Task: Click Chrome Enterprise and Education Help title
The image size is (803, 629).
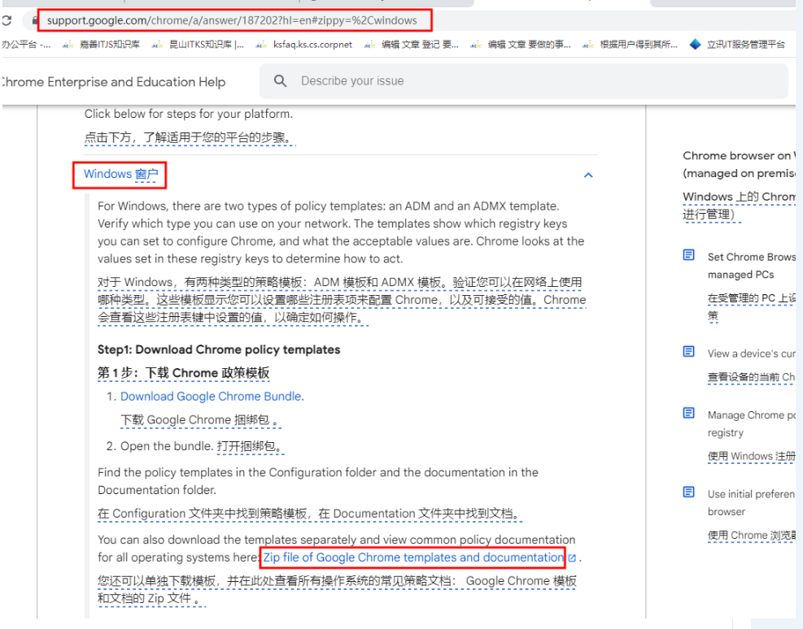Action: coord(113,82)
